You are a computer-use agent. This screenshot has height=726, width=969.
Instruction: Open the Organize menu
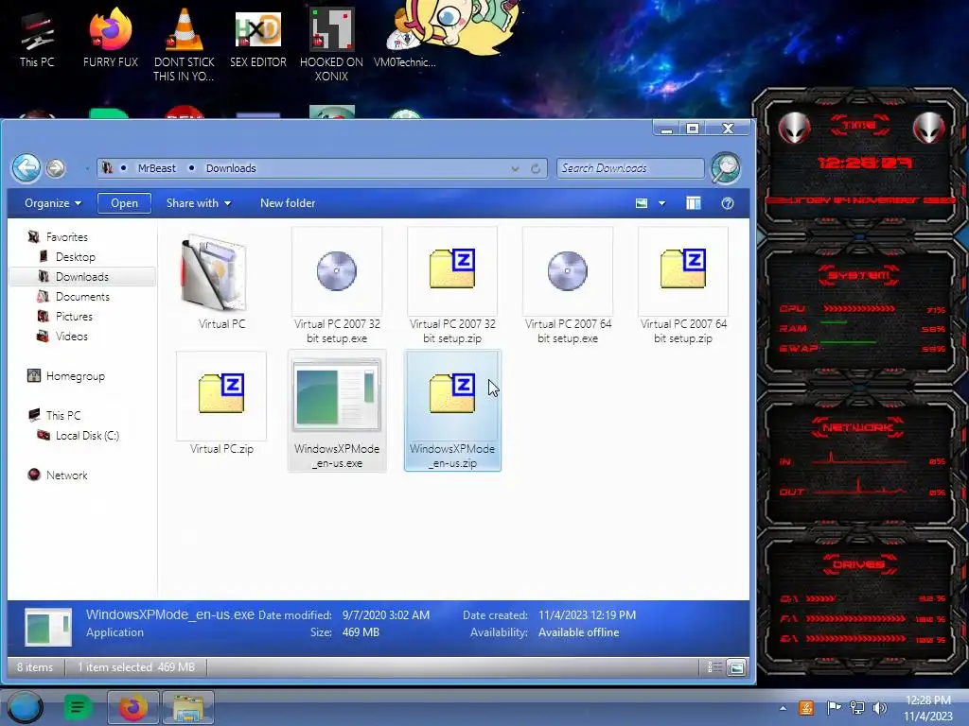pyautogui.click(x=53, y=203)
